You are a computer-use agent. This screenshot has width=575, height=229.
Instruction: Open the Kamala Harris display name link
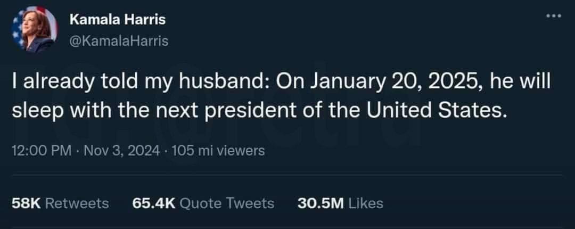coord(118,20)
